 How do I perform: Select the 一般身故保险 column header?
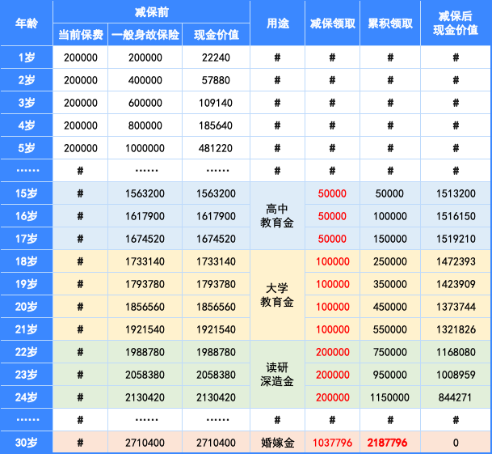point(145,35)
